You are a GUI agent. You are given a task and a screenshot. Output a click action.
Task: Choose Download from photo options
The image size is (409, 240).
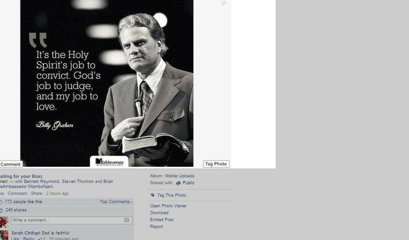tap(159, 213)
